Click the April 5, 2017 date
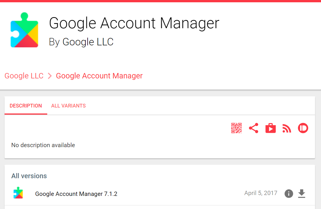The height and width of the screenshot is (209, 321). [x=261, y=193]
